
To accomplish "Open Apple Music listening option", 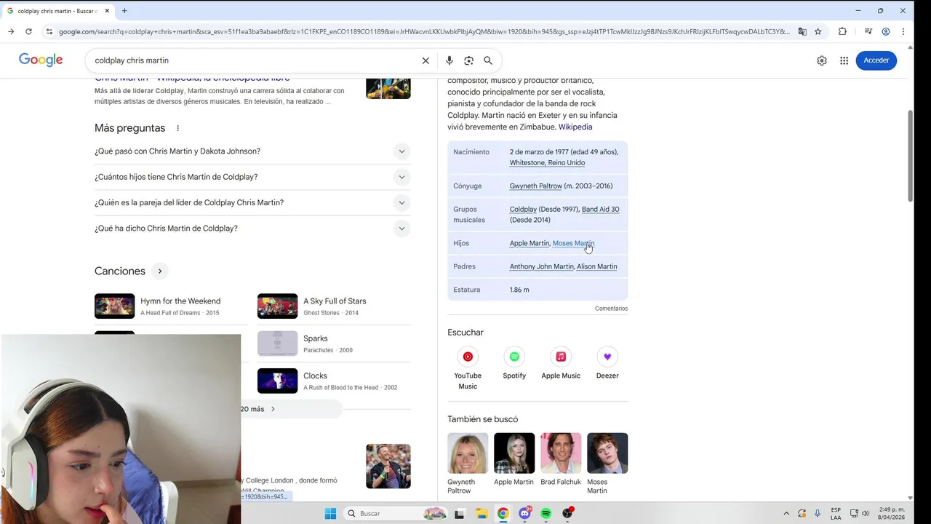I will (x=561, y=364).
